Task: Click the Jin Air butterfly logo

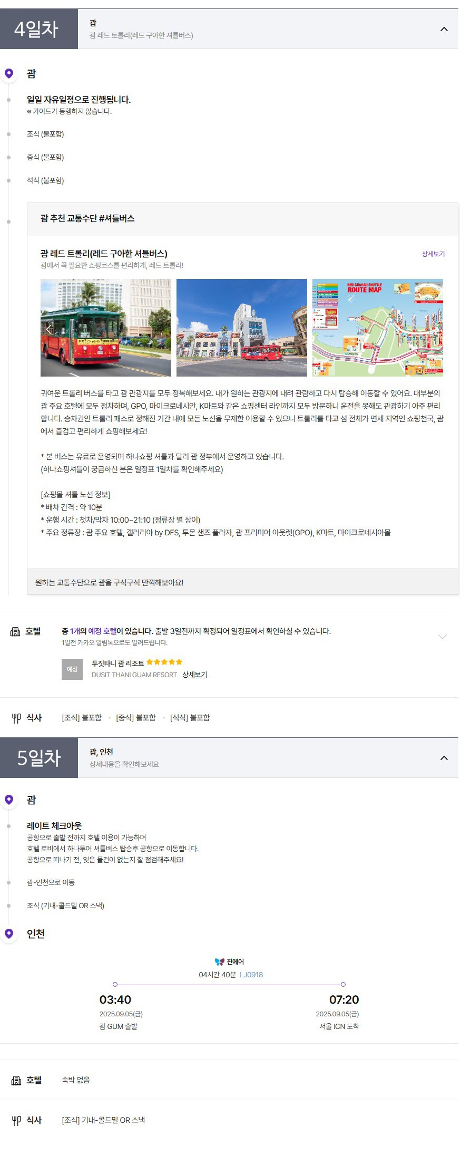Action: click(220, 961)
